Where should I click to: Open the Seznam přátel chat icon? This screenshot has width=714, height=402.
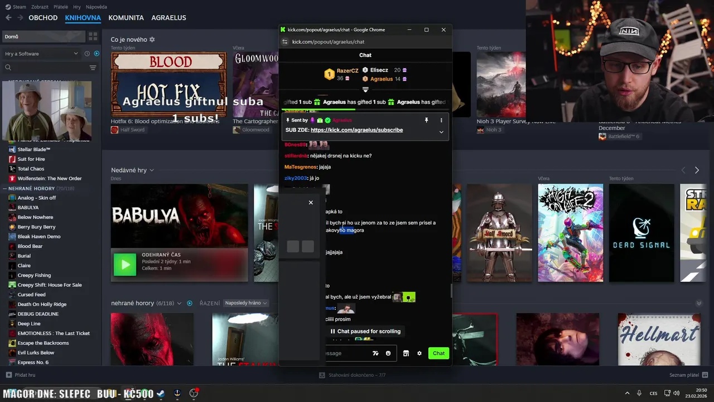click(x=705, y=375)
